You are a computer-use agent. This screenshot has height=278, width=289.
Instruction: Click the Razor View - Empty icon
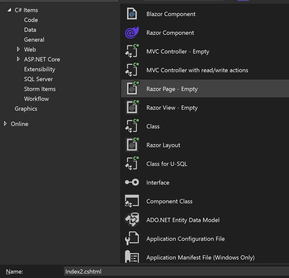(x=132, y=107)
